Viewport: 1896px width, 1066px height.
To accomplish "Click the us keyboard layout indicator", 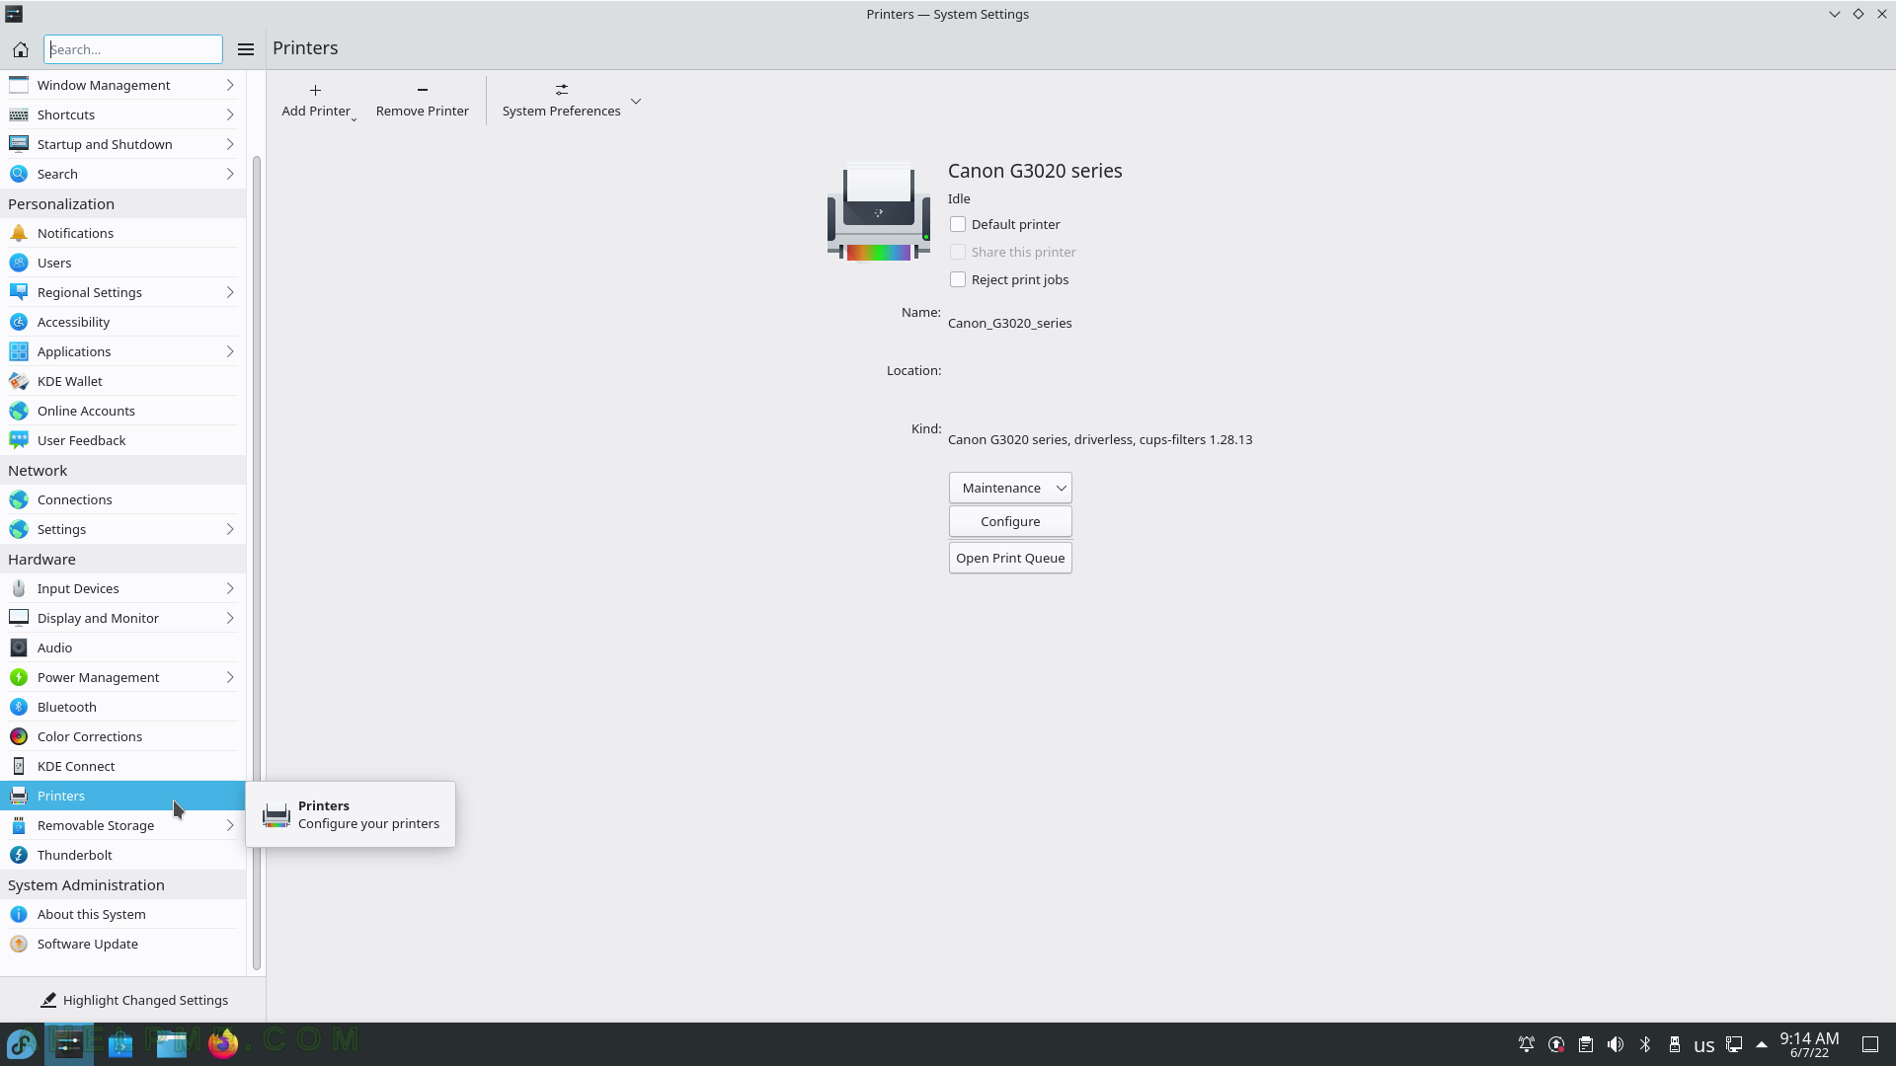I will pyautogui.click(x=1704, y=1045).
